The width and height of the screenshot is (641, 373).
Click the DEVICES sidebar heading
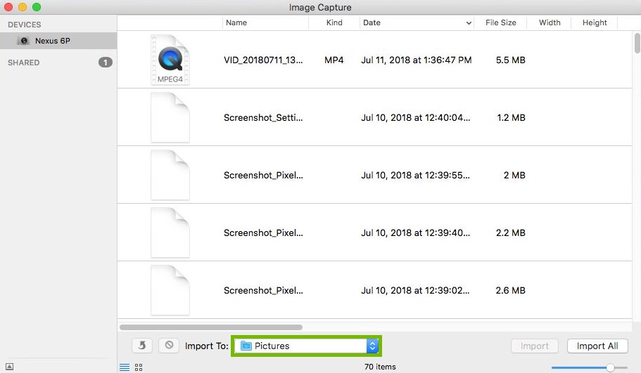[x=24, y=25]
